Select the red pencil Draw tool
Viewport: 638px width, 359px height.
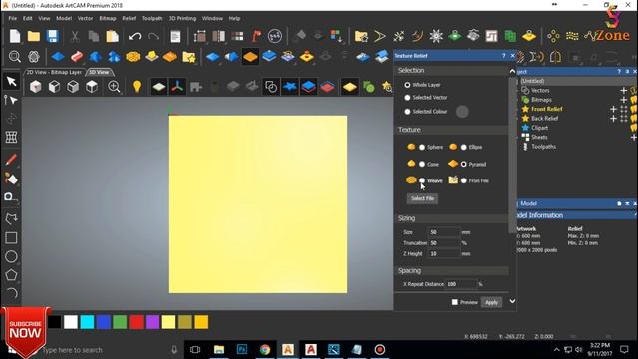11,160
